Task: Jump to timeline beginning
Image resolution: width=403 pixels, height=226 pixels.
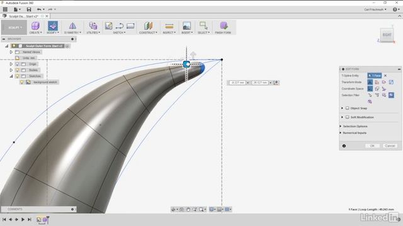Action: coord(4,219)
